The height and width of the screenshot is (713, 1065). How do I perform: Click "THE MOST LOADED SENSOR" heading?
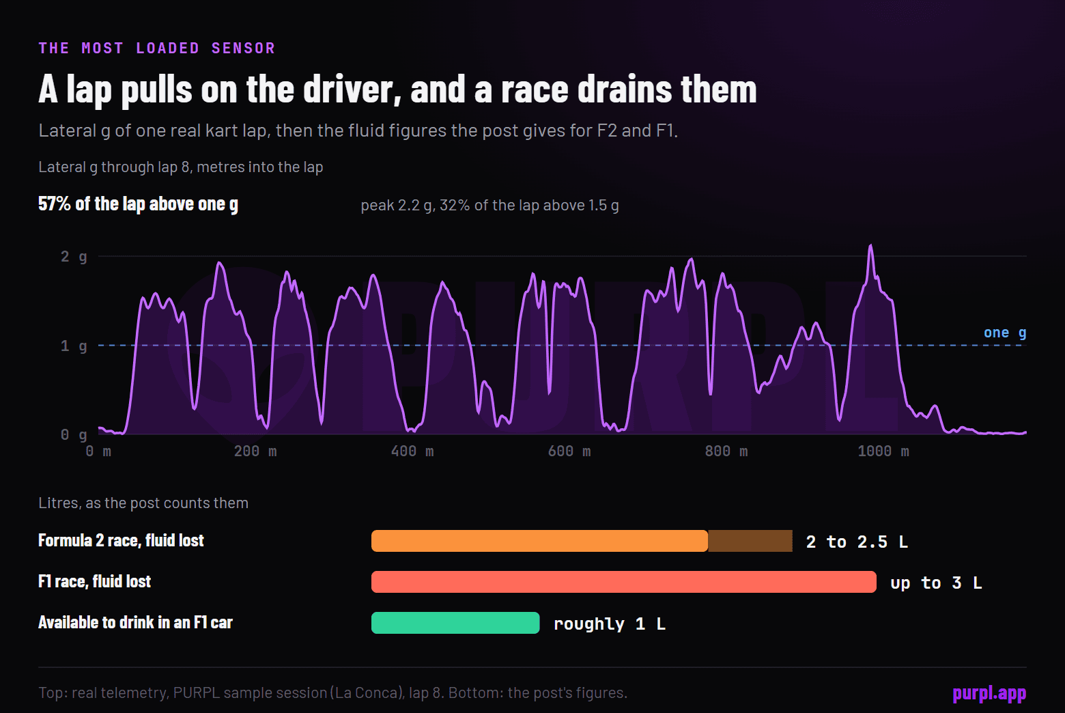click(x=157, y=48)
